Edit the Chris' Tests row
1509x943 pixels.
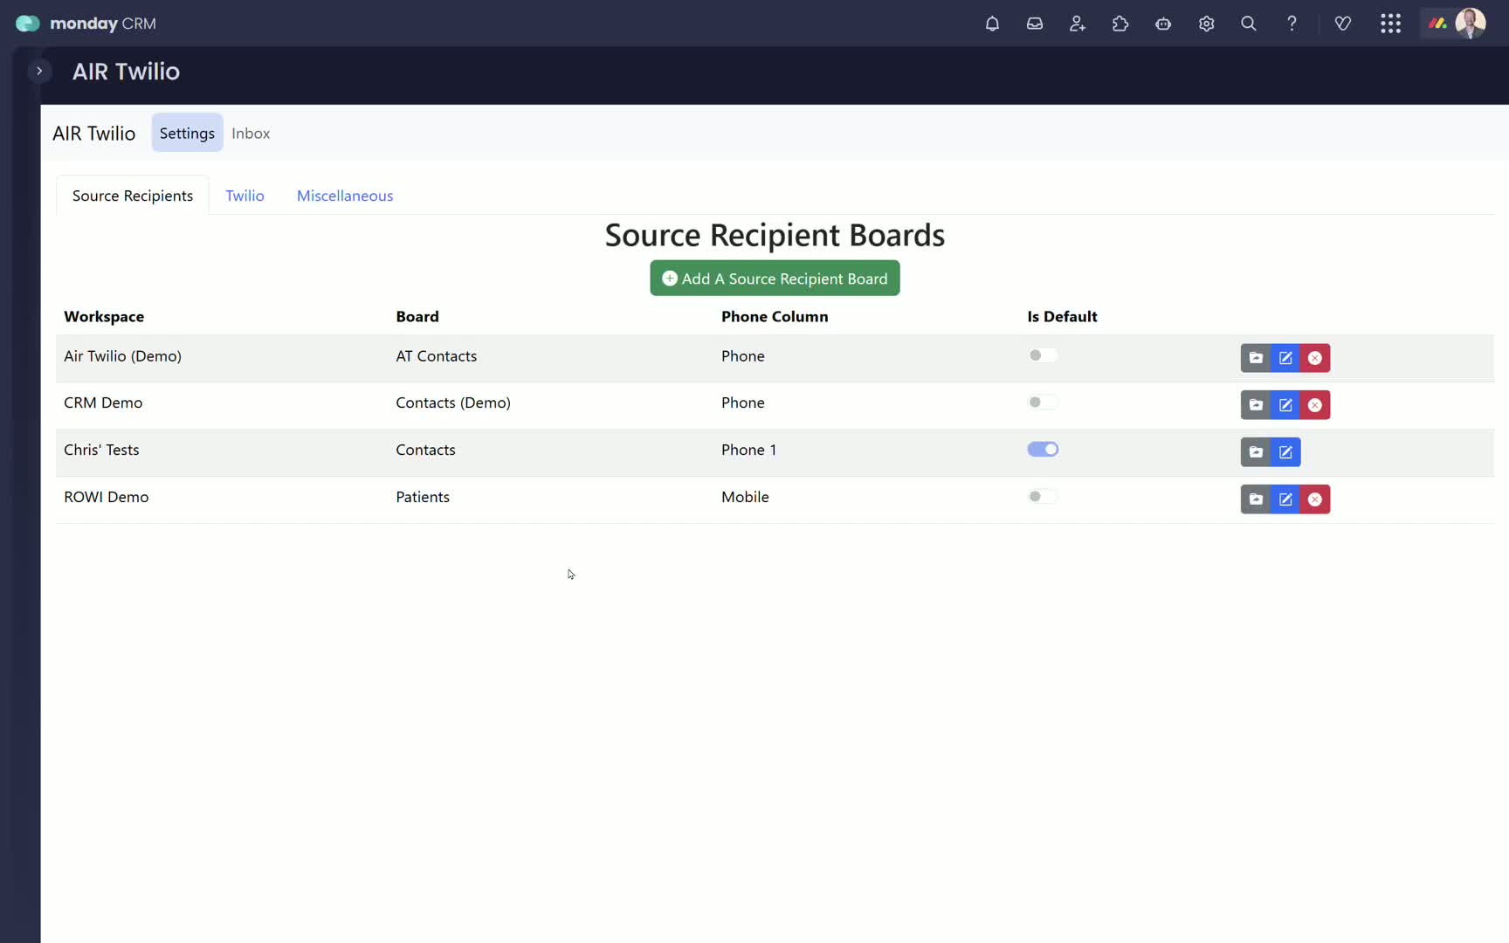pos(1285,452)
